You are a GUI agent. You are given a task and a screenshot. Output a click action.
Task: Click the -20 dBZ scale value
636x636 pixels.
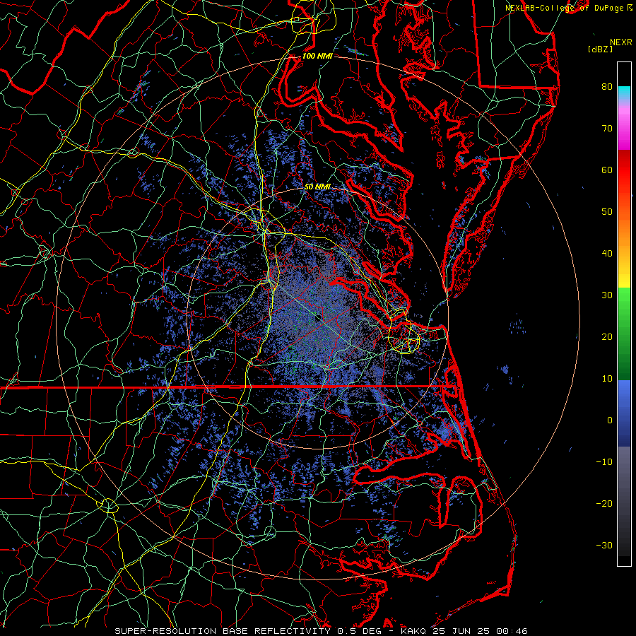point(604,503)
